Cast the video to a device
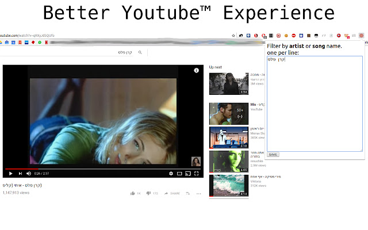Screen dimensions: 368x230 tap(188, 174)
